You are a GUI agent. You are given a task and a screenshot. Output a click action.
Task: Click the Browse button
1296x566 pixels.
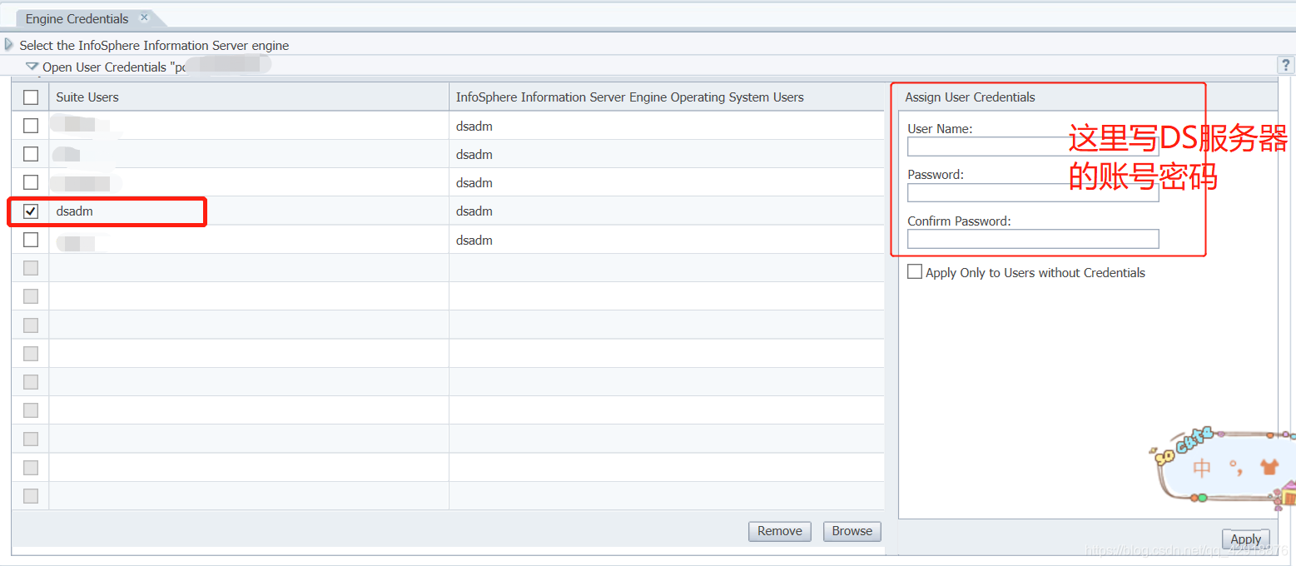pos(852,531)
